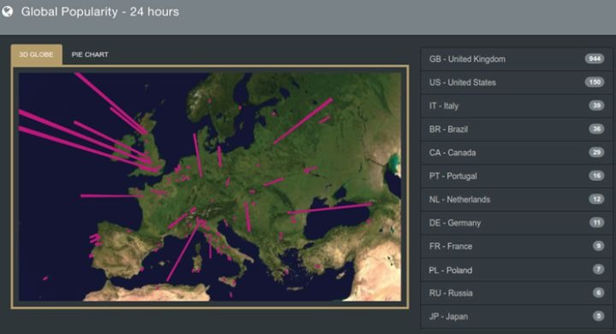Viewport: 616px width, 334px height.
Task: Click the long pink spike over Russia
Action: [303, 121]
